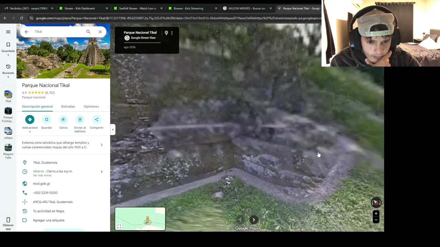Open Guardados saved places

pyautogui.click(x=8, y=49)
